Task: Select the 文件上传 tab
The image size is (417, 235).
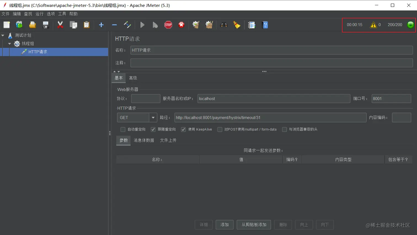Action: click(168, 140)
